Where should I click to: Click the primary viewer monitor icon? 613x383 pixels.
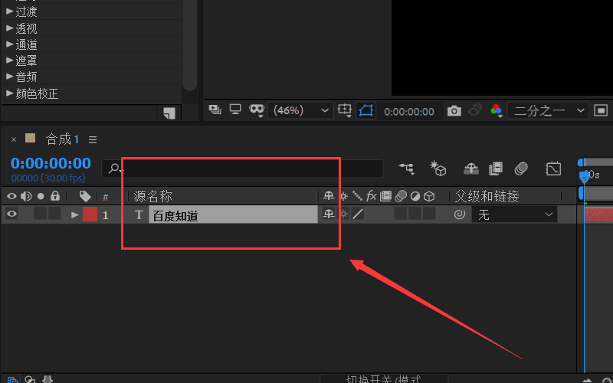point(235,110)
